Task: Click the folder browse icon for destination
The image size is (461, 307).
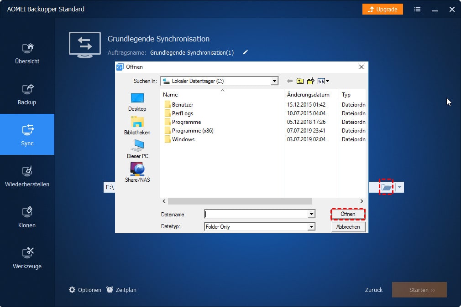Action: pos(386,187)
